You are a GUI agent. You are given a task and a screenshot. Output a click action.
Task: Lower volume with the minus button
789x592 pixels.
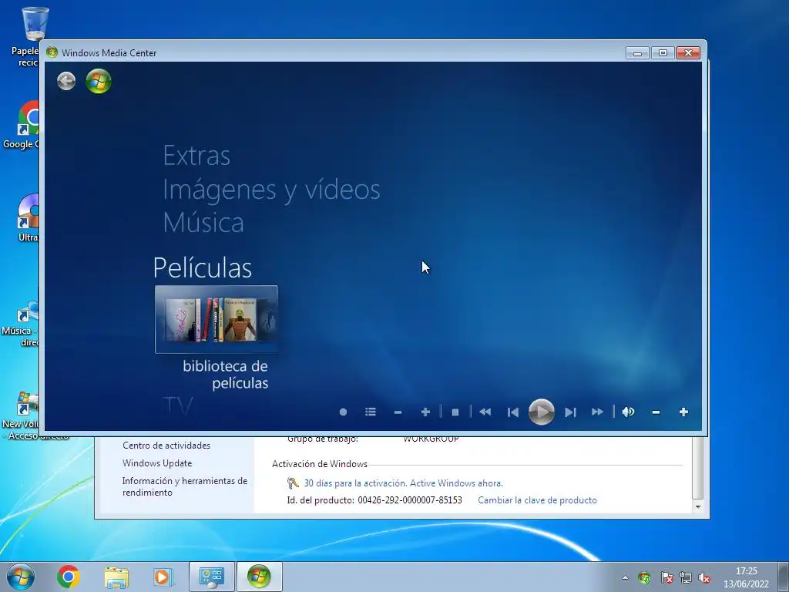pyautogui.click(x=656, y=412)
